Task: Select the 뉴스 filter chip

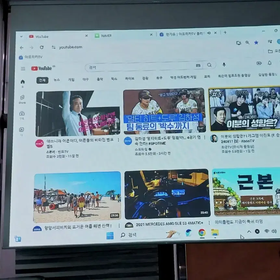Action: pos(57,80)
